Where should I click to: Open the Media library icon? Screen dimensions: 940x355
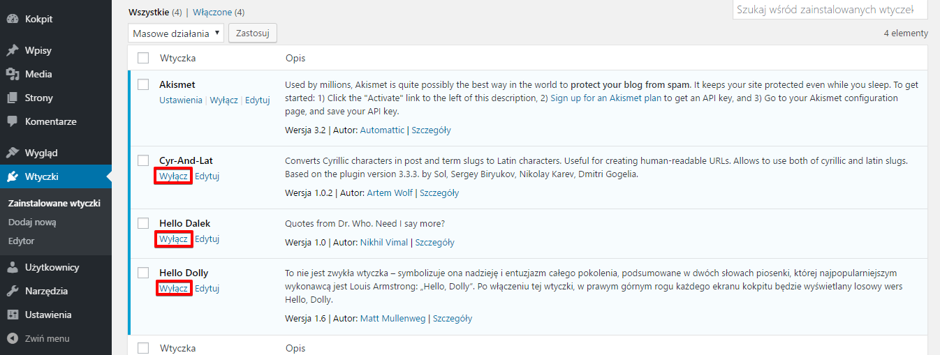[x=12, y=75]
